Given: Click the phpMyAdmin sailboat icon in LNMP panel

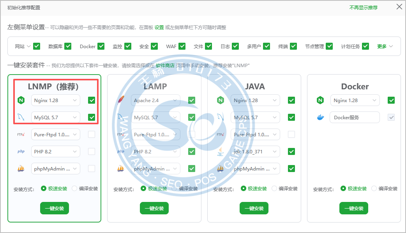Looking at the screenshot, I should [21, 169].
